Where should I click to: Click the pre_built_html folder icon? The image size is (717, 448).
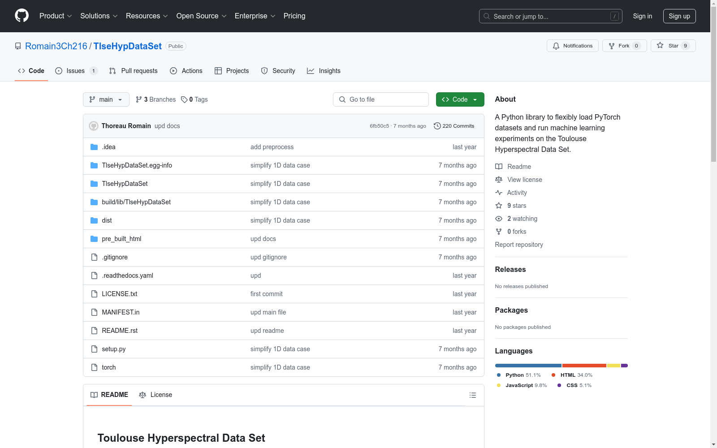94,239
